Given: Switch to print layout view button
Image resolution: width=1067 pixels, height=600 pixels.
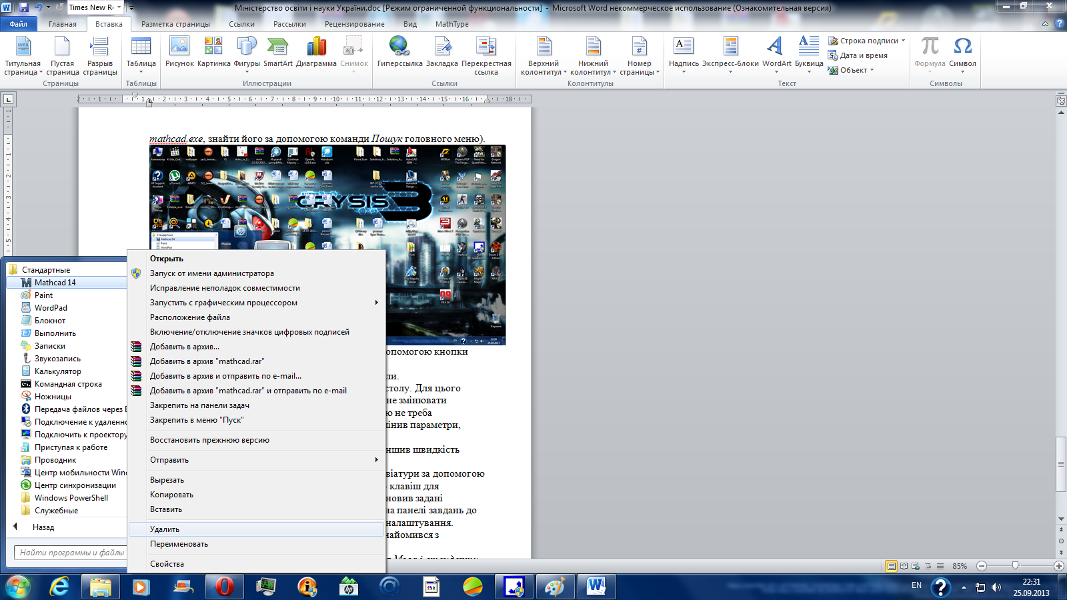Looking at the screenshot, I should [891, 566].
